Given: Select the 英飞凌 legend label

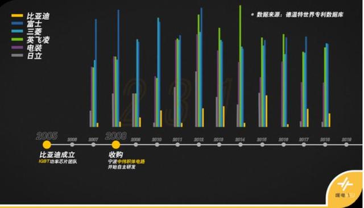Looking at the screenshot, I should pyautogui.click(x=38, y=40).
